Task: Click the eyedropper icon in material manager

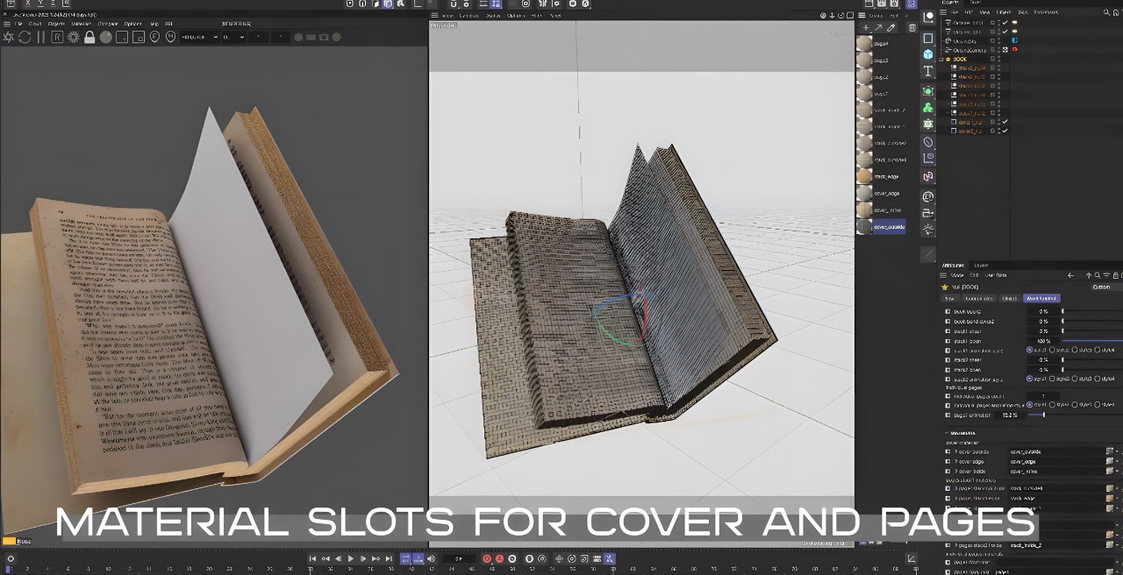Action: 891,28
